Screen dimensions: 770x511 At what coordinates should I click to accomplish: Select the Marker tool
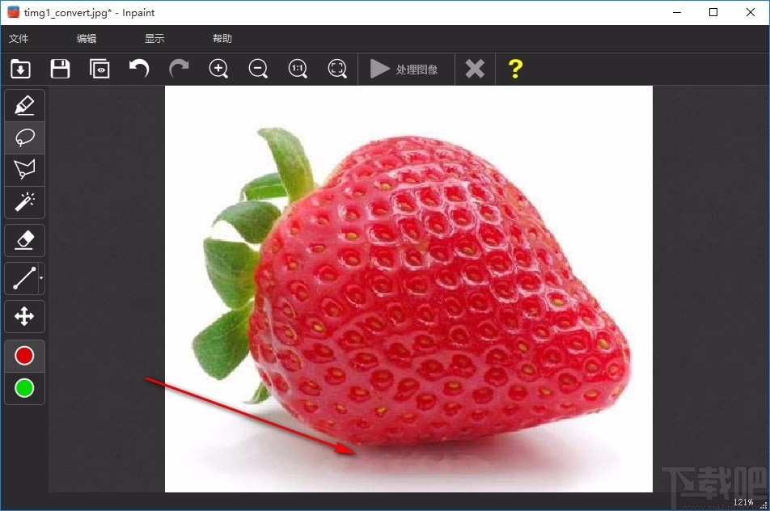(x=24, y=106)
